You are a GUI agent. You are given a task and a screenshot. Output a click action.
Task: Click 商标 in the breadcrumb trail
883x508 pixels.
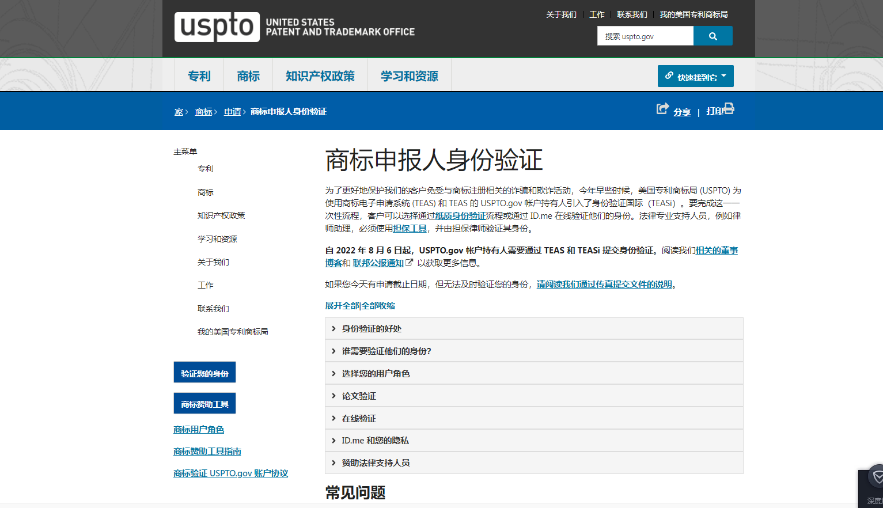(x=203, y=111)
